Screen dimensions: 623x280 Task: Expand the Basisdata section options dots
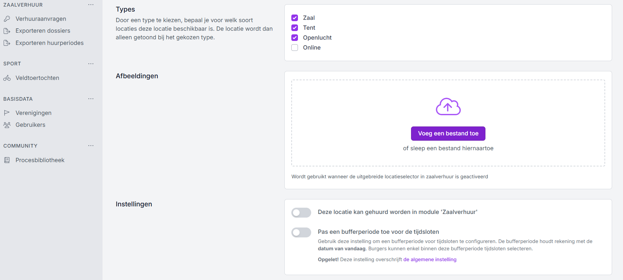point(91,99)
